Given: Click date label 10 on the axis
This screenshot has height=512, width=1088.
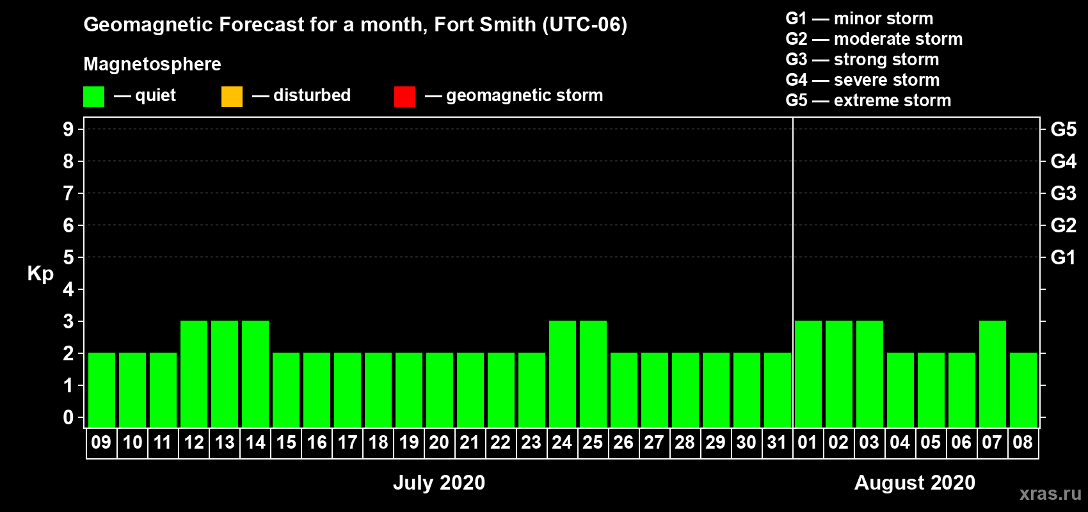Looking at the screenshot, I should [132, 442].
